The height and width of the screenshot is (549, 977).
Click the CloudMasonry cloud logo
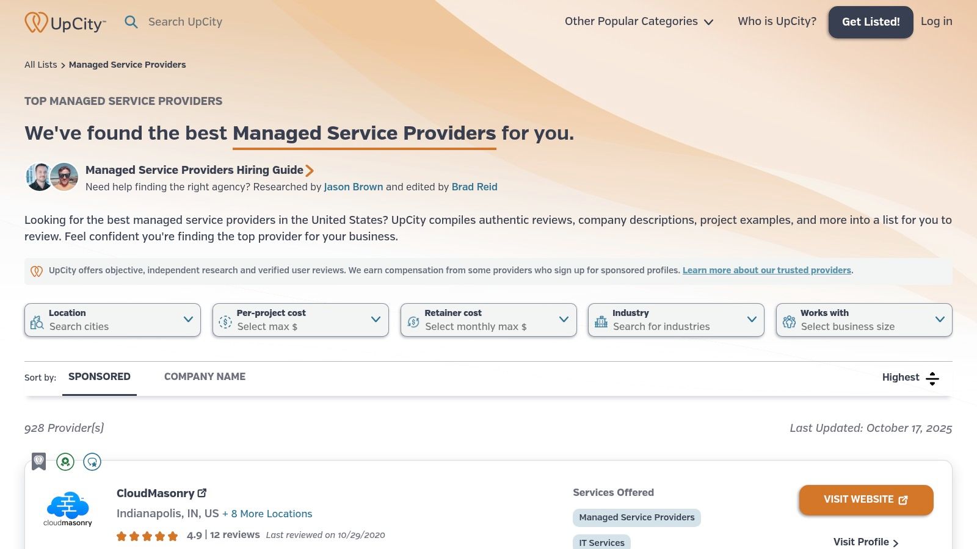click(68, 508)
